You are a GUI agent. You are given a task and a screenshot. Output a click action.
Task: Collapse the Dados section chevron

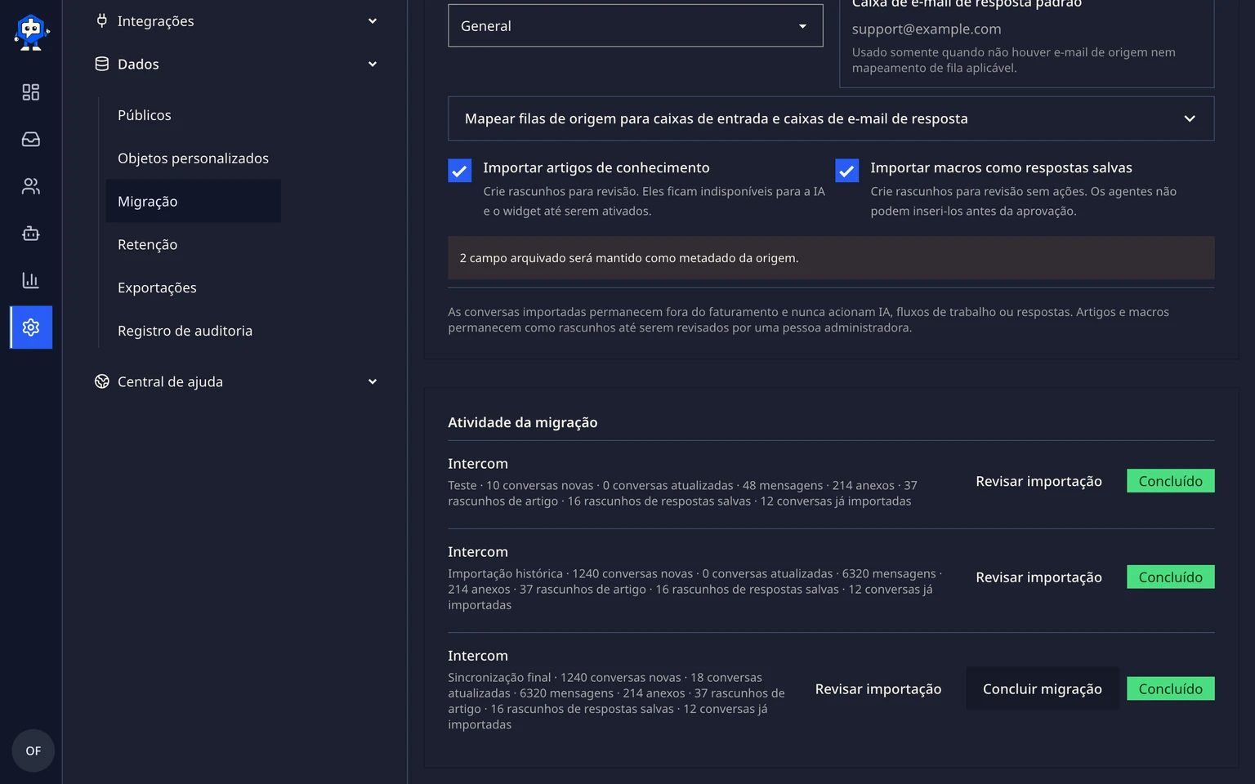click(373, 65)
